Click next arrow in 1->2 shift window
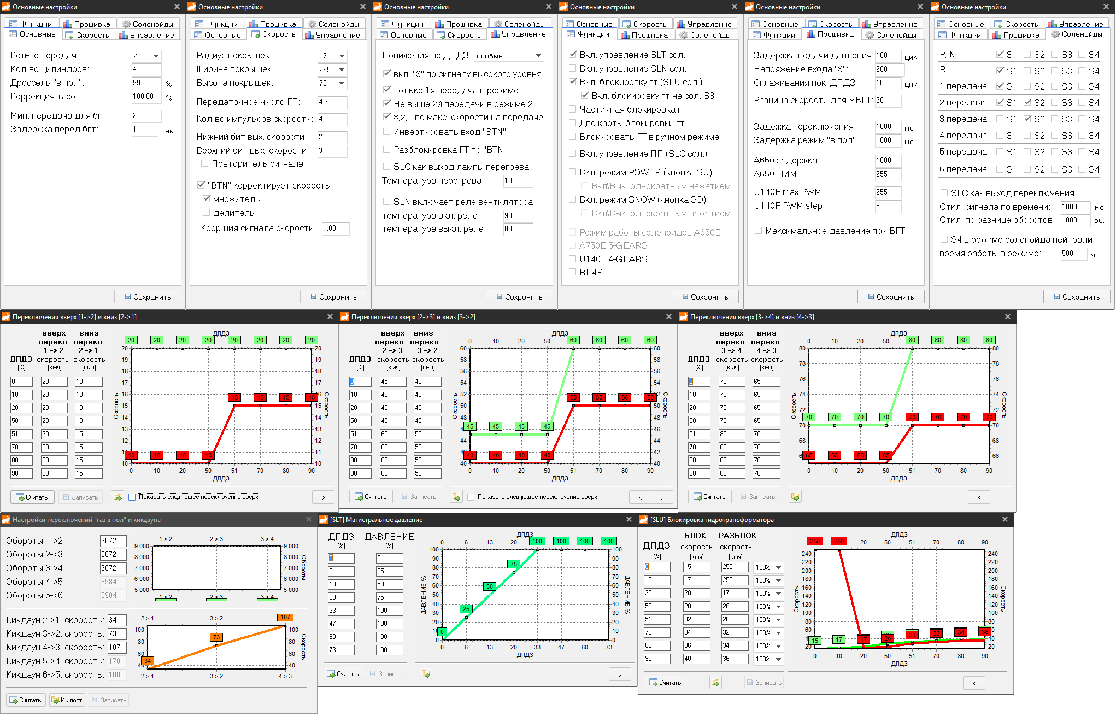The height and width of the screenshot is (716, 1116). (323, 497)
